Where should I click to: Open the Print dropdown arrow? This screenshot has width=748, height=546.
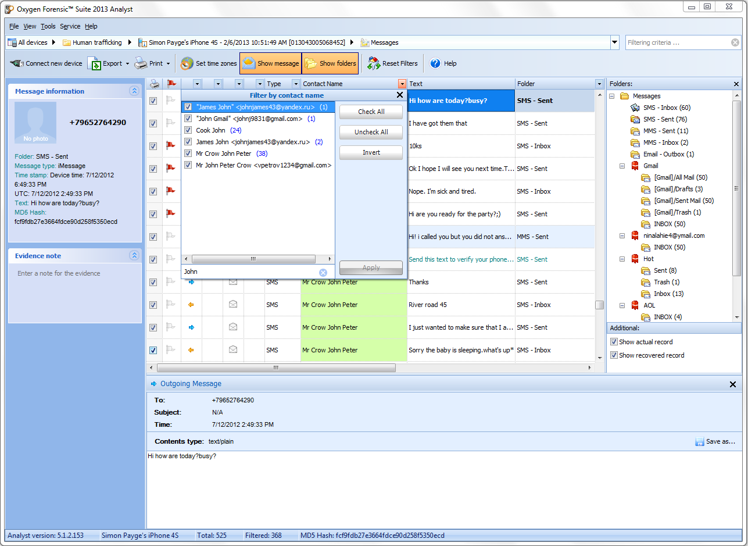tap(168, 63)
